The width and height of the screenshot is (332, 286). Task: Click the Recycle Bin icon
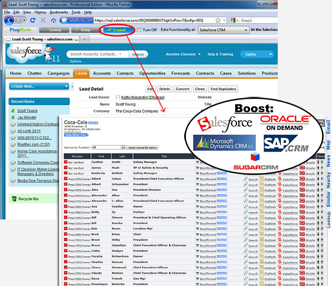(14, 199)
